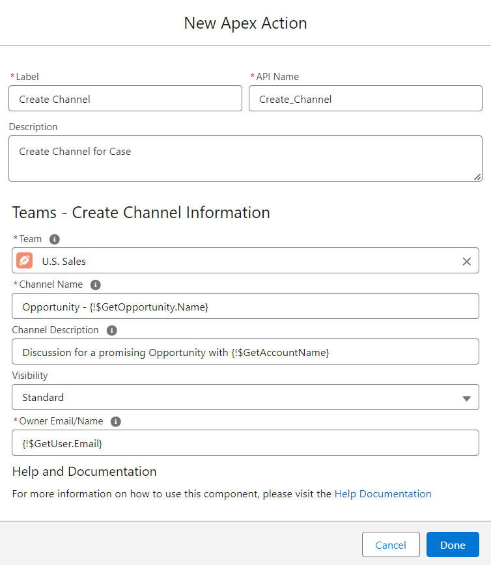Click the 'New Apex Action' title
The image size is (491, 565).
point(245,23)
